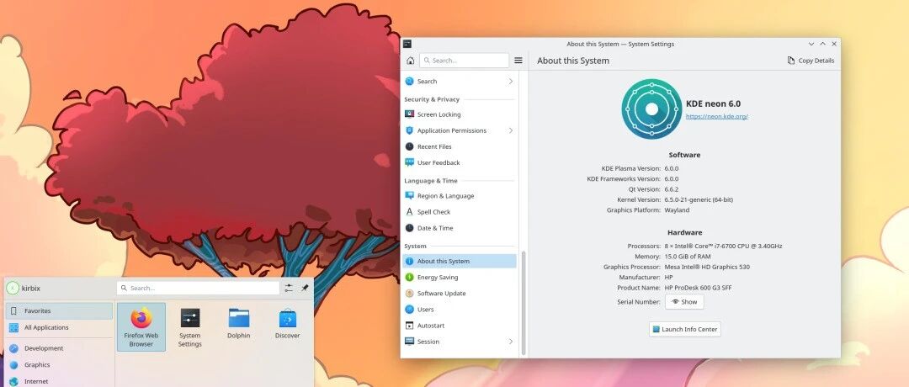
Task: Click the kirbix user avatar
Action: pos(13,288)
